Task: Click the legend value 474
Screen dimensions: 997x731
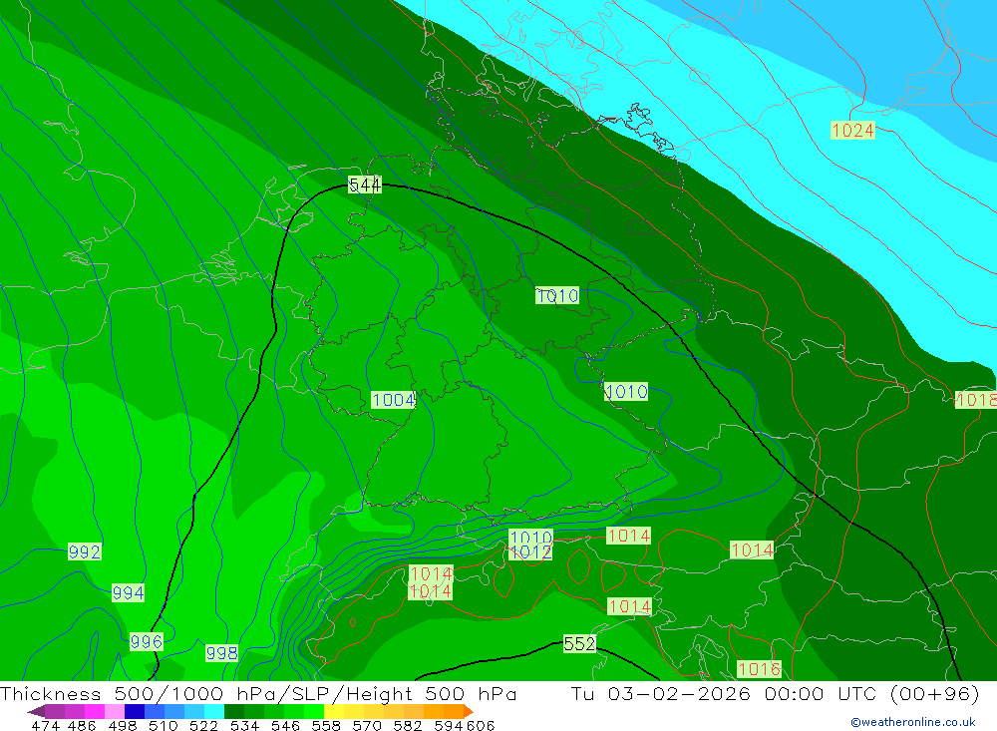Action: click(x=45, y=725)
